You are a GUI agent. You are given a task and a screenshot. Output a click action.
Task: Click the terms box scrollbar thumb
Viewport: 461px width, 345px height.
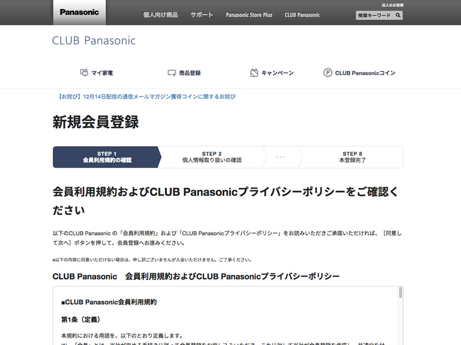[x=400, y=292]
